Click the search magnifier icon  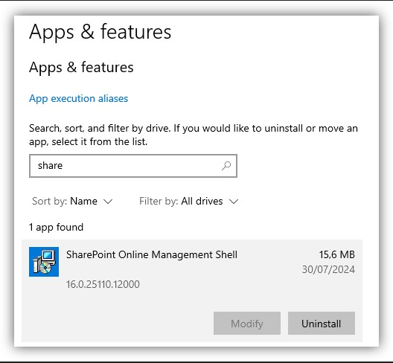pos(226,166)
